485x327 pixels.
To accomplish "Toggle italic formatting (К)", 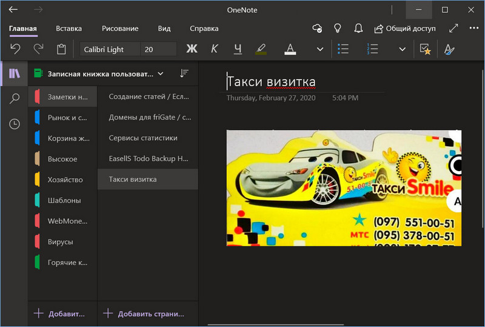I will tap(214, 49).
